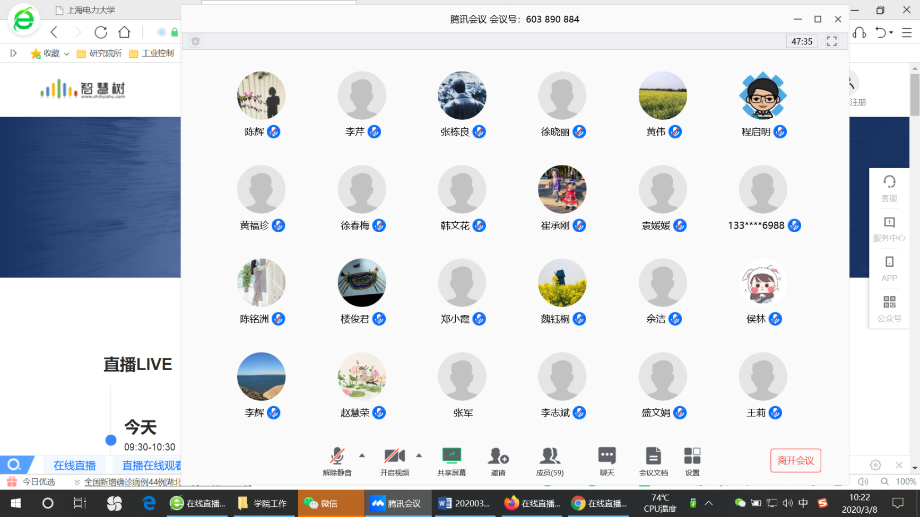
Task: Select 张栋良's avatar thumbnail
Action: coord(462,95)
